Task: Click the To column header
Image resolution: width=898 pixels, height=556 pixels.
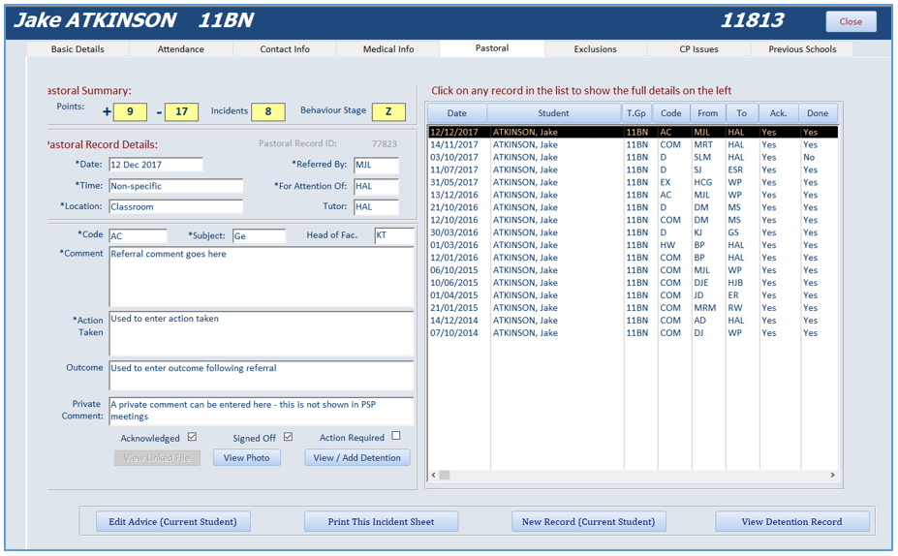Action: 742,113
